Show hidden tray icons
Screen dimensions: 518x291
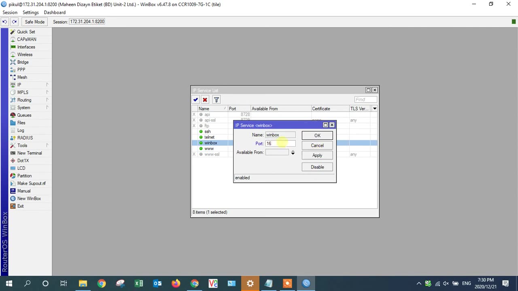click(x=419, y=283)
